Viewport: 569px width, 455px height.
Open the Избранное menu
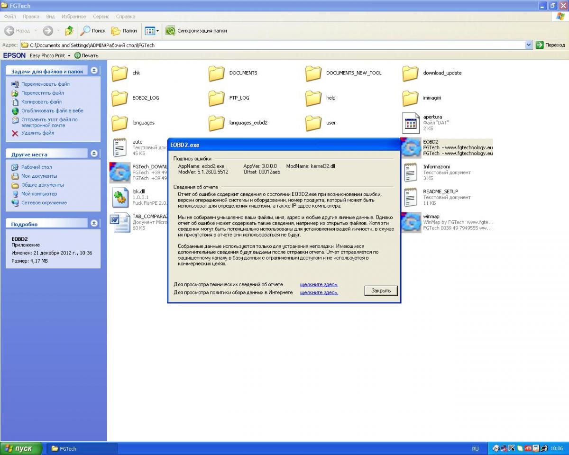[74, 17]
